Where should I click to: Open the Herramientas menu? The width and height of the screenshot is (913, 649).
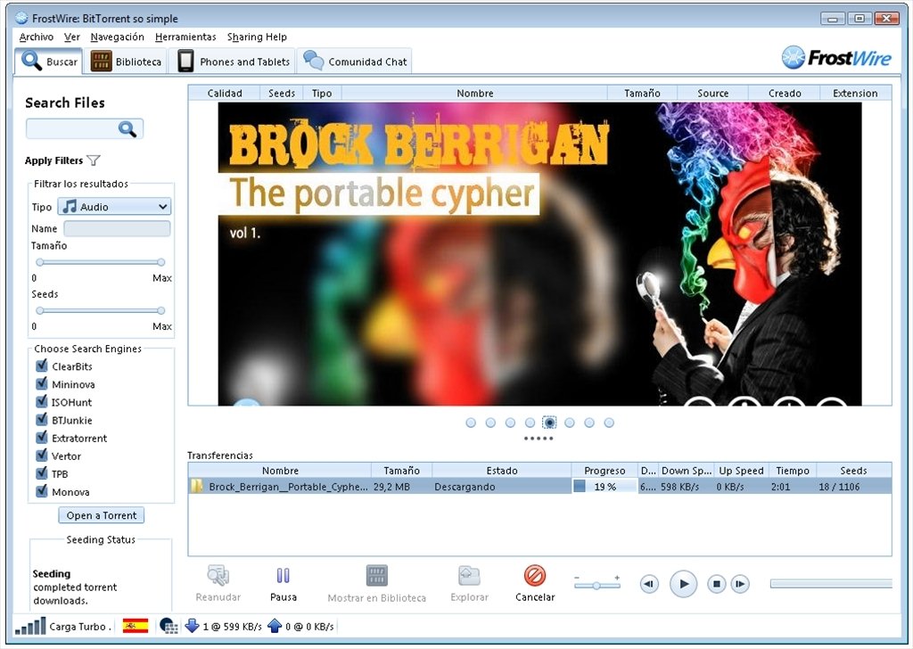[185, 37]
